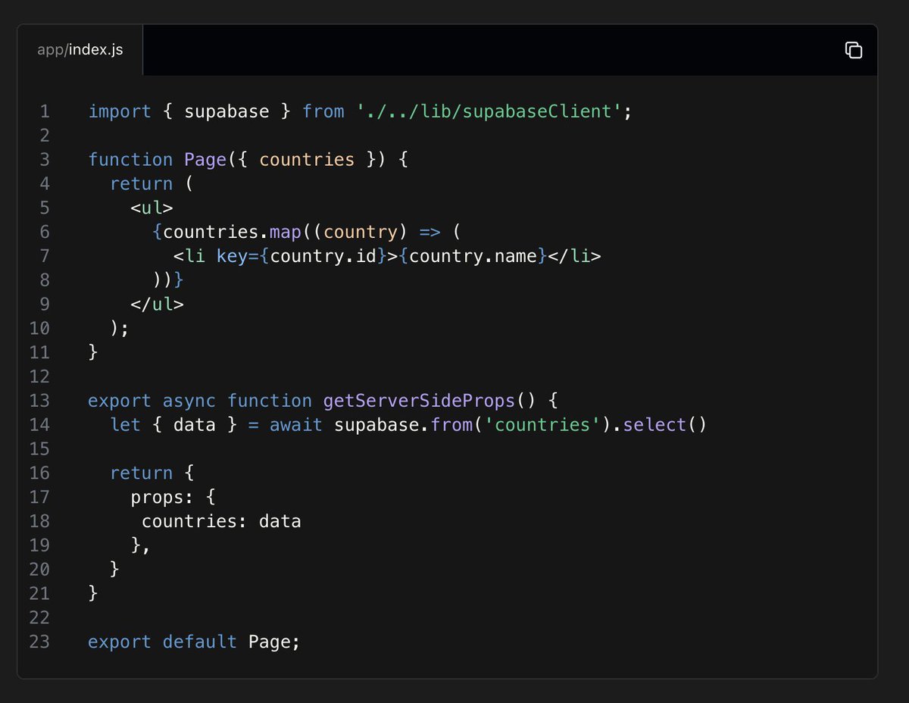Select the export default Page statement
Screen dimensions: 909x703
(x=193, y=641)
